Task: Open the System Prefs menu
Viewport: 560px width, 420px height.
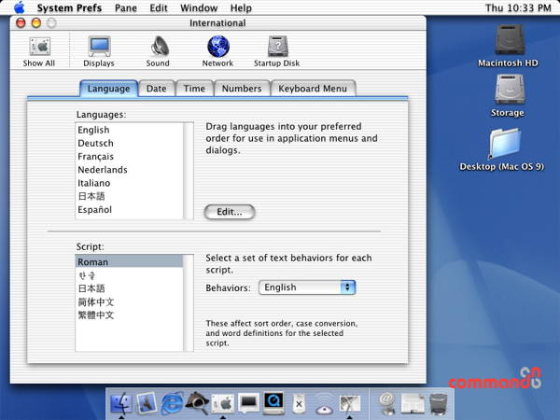Action: (x=69, y=7)
